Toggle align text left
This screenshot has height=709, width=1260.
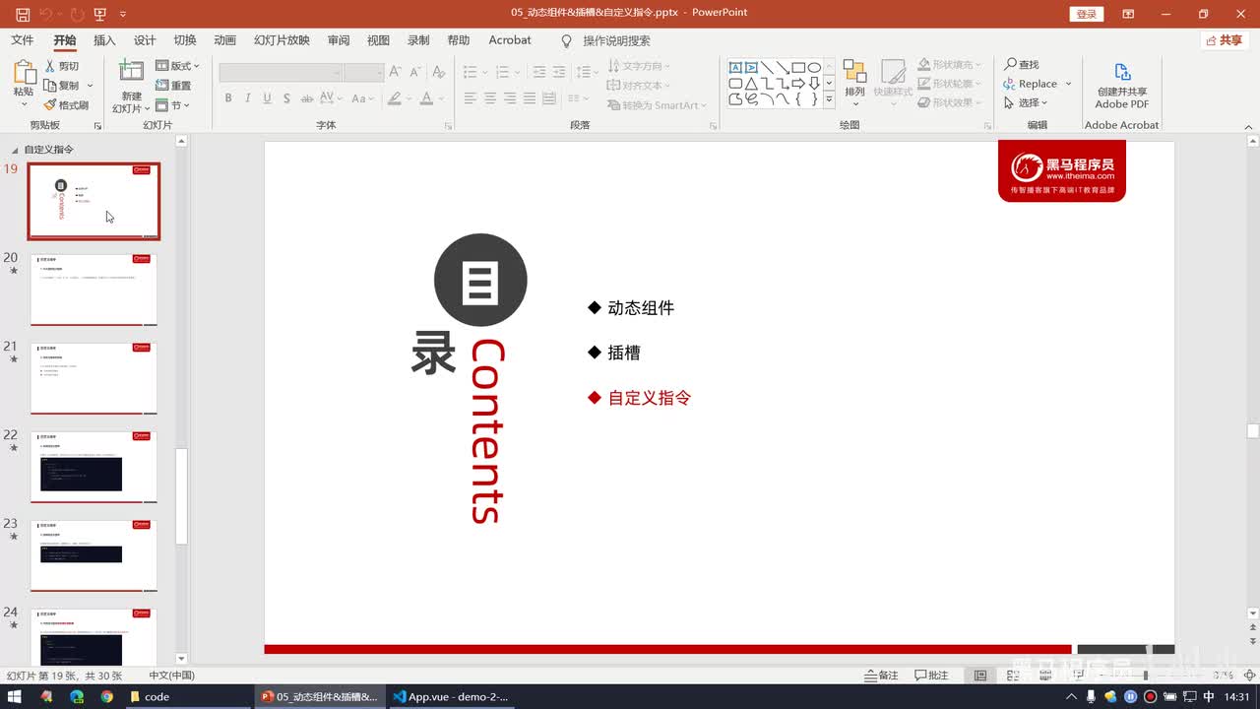pos(471,98)
